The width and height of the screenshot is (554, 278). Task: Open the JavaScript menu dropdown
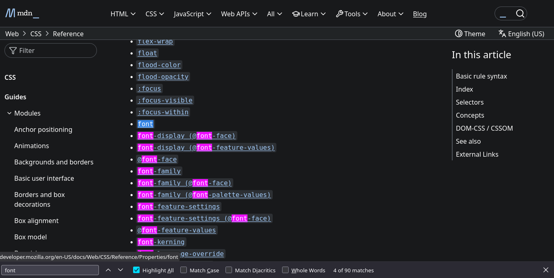pyautogui.click(x=193, y=14)
